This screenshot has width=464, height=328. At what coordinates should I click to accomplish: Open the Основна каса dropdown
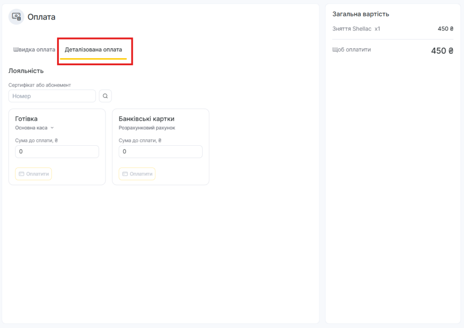(32, 128)
